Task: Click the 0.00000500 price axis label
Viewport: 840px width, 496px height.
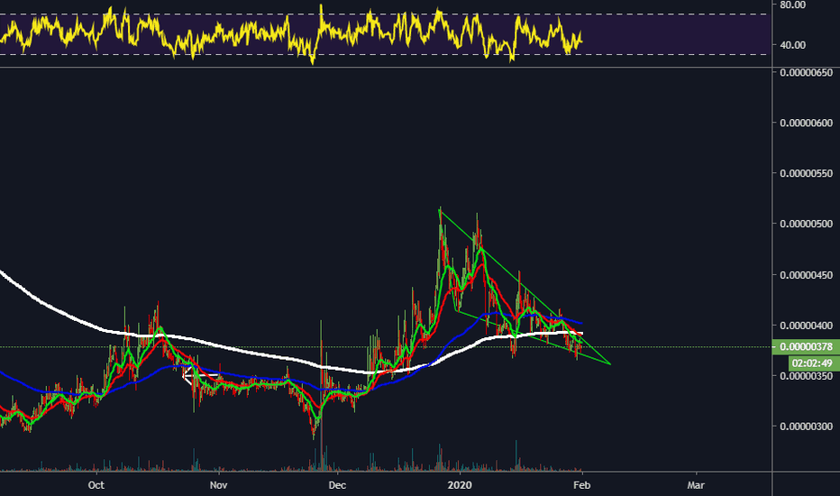Action: click(806, 225)
